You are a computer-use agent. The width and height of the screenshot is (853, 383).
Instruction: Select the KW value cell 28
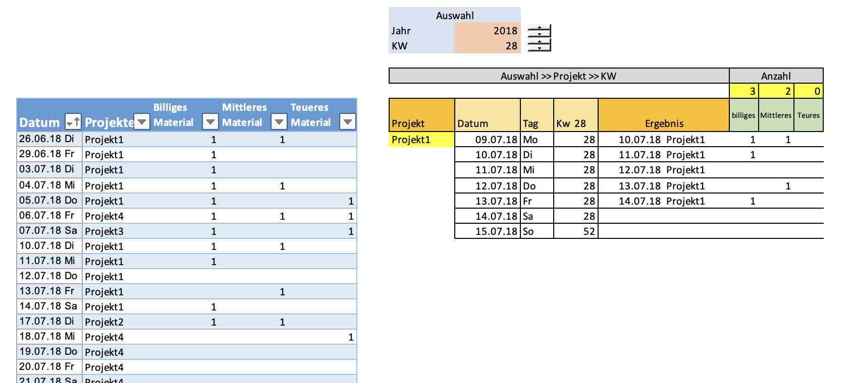pyautogui.click(x=487, y=46)
